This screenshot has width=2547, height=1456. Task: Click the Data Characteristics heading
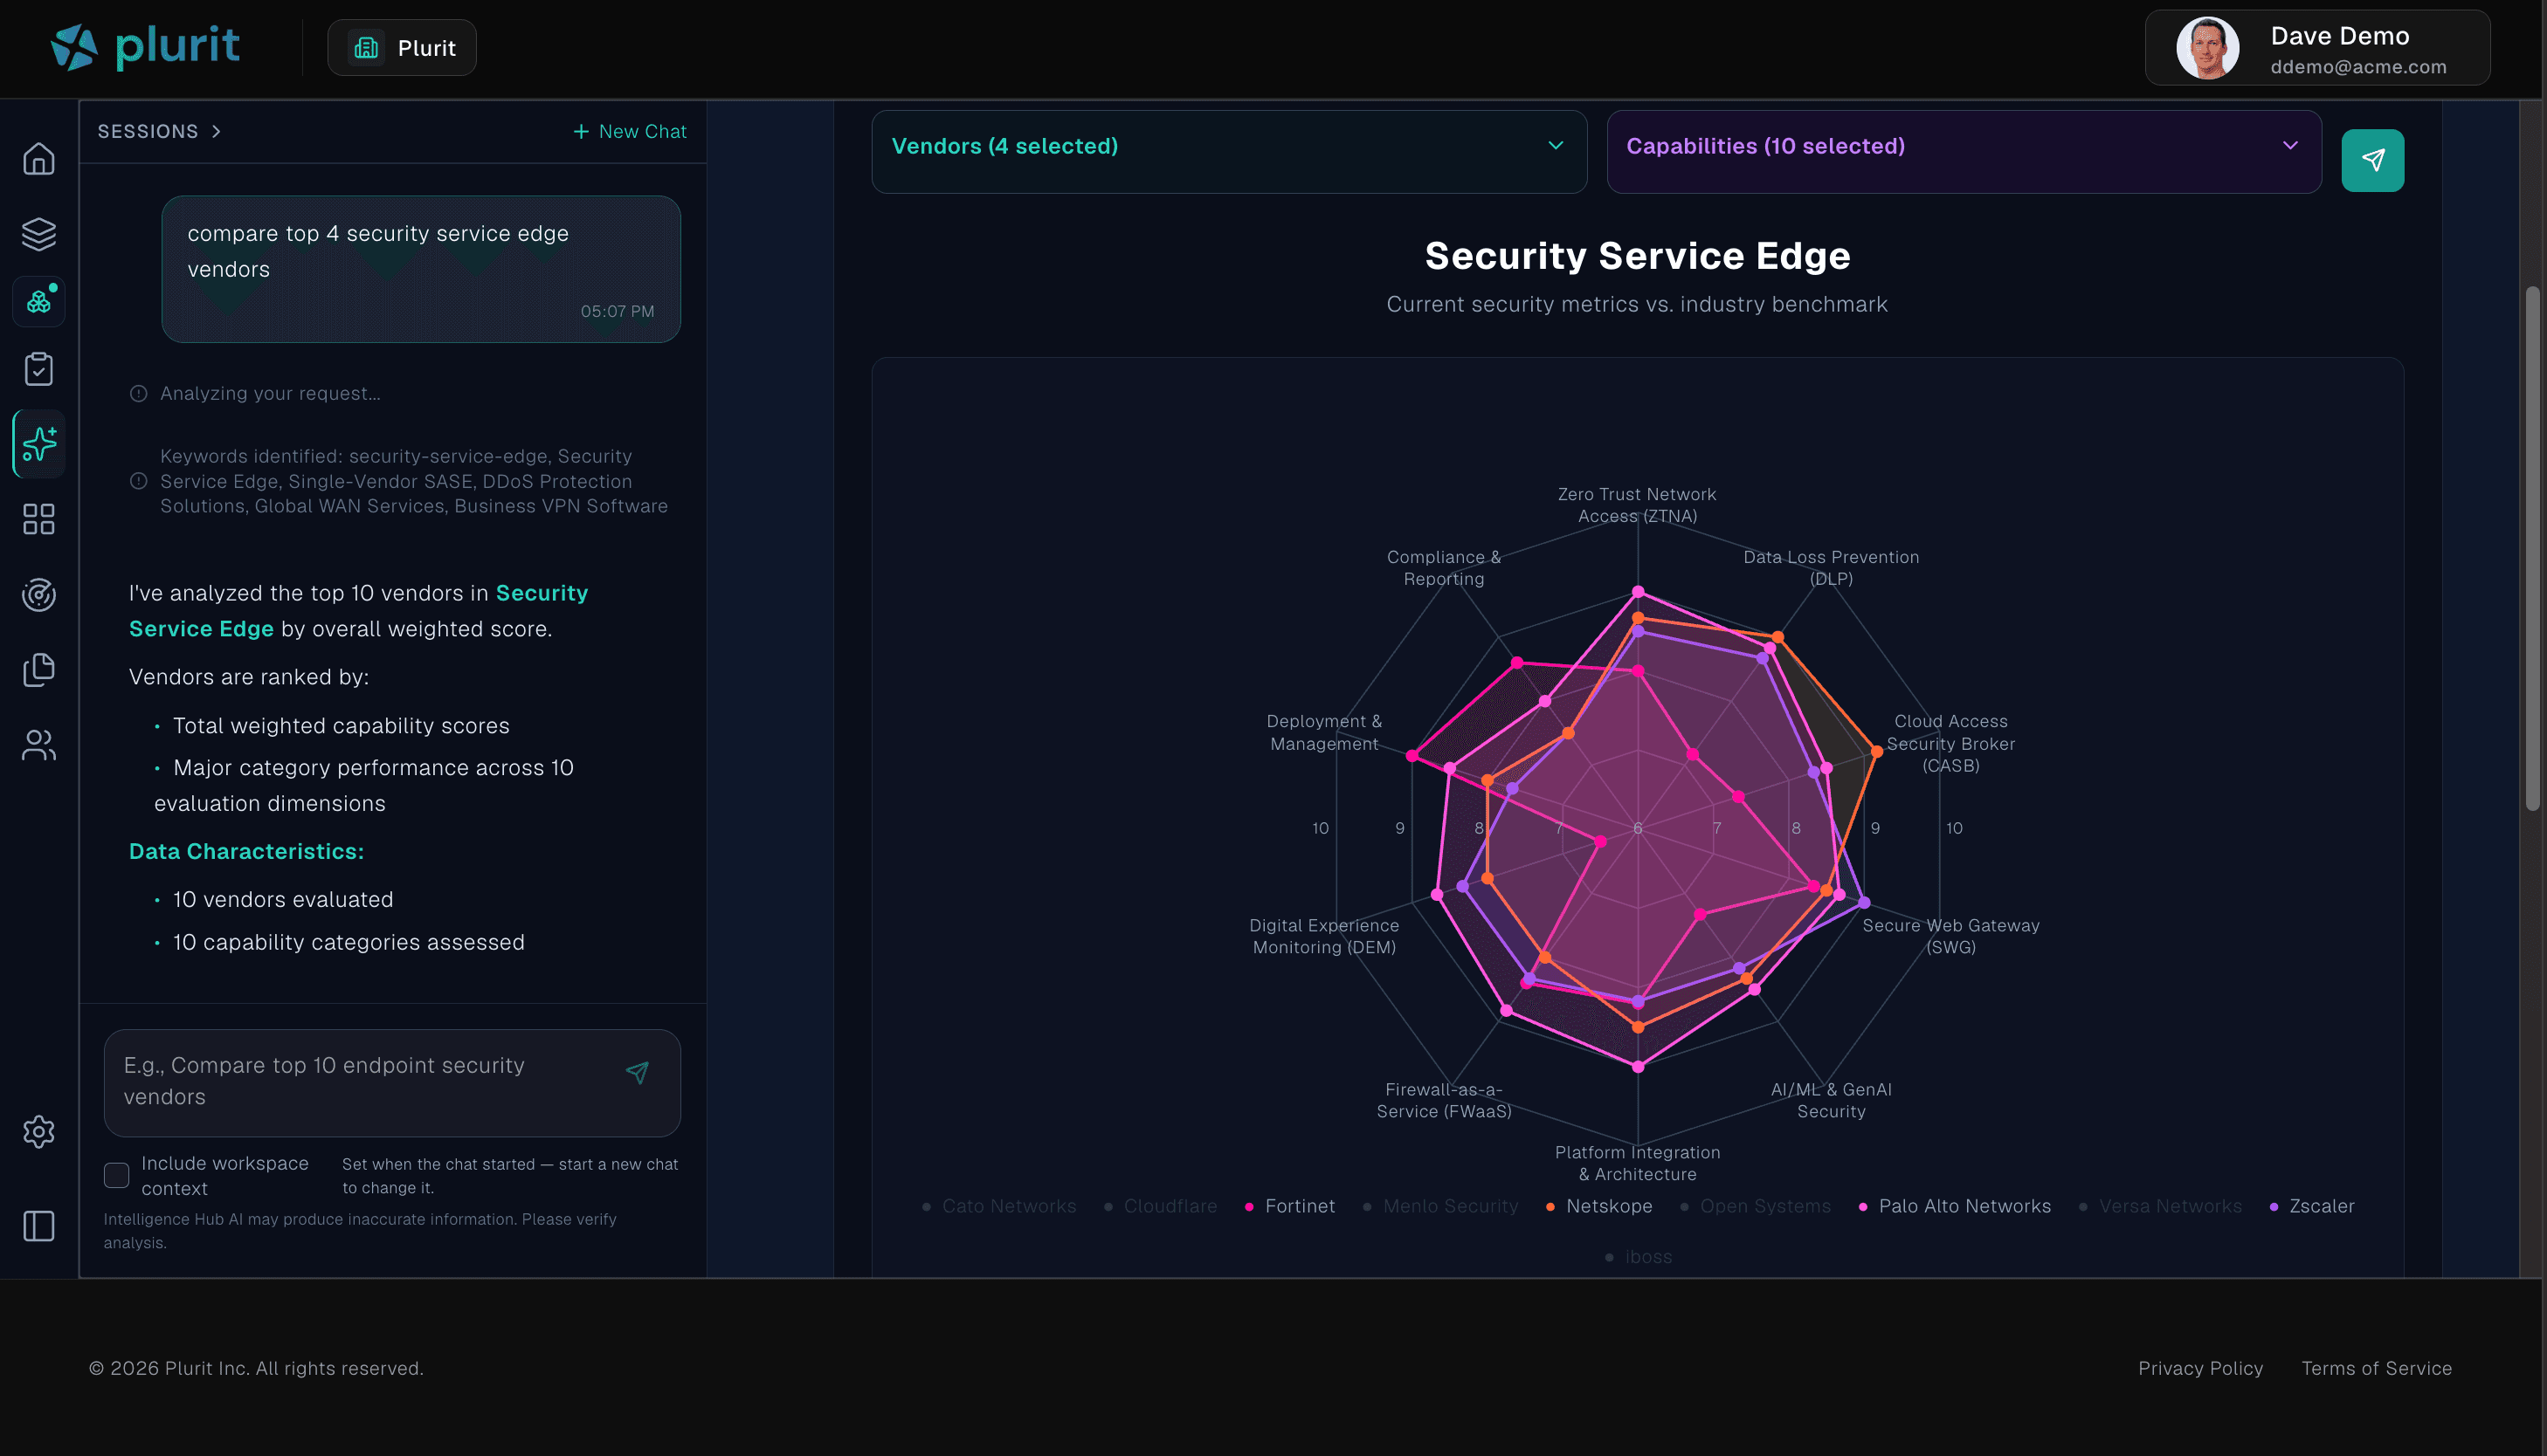[246, 851]
